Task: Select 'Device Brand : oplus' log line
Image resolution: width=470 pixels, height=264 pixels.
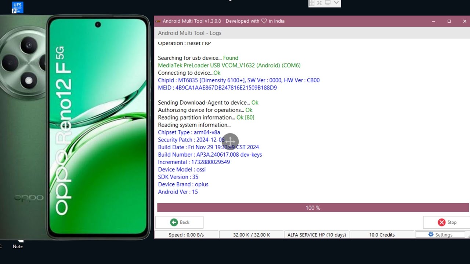Action: coord(183,184)
